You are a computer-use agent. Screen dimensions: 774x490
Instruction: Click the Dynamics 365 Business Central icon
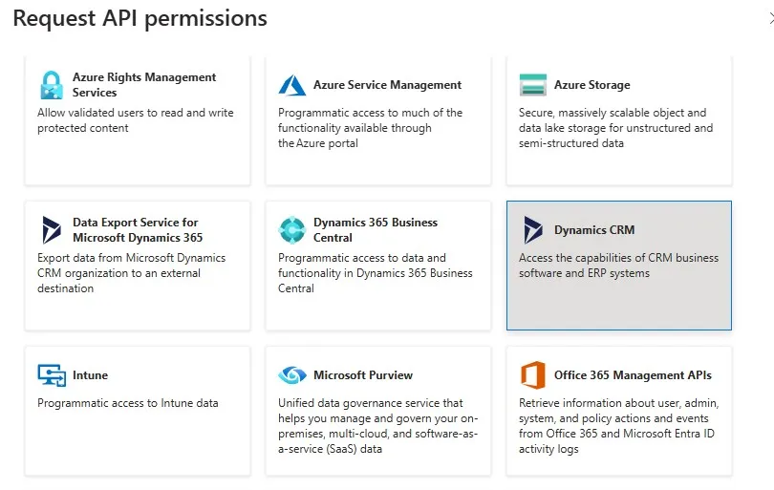[x=292, y=230]
